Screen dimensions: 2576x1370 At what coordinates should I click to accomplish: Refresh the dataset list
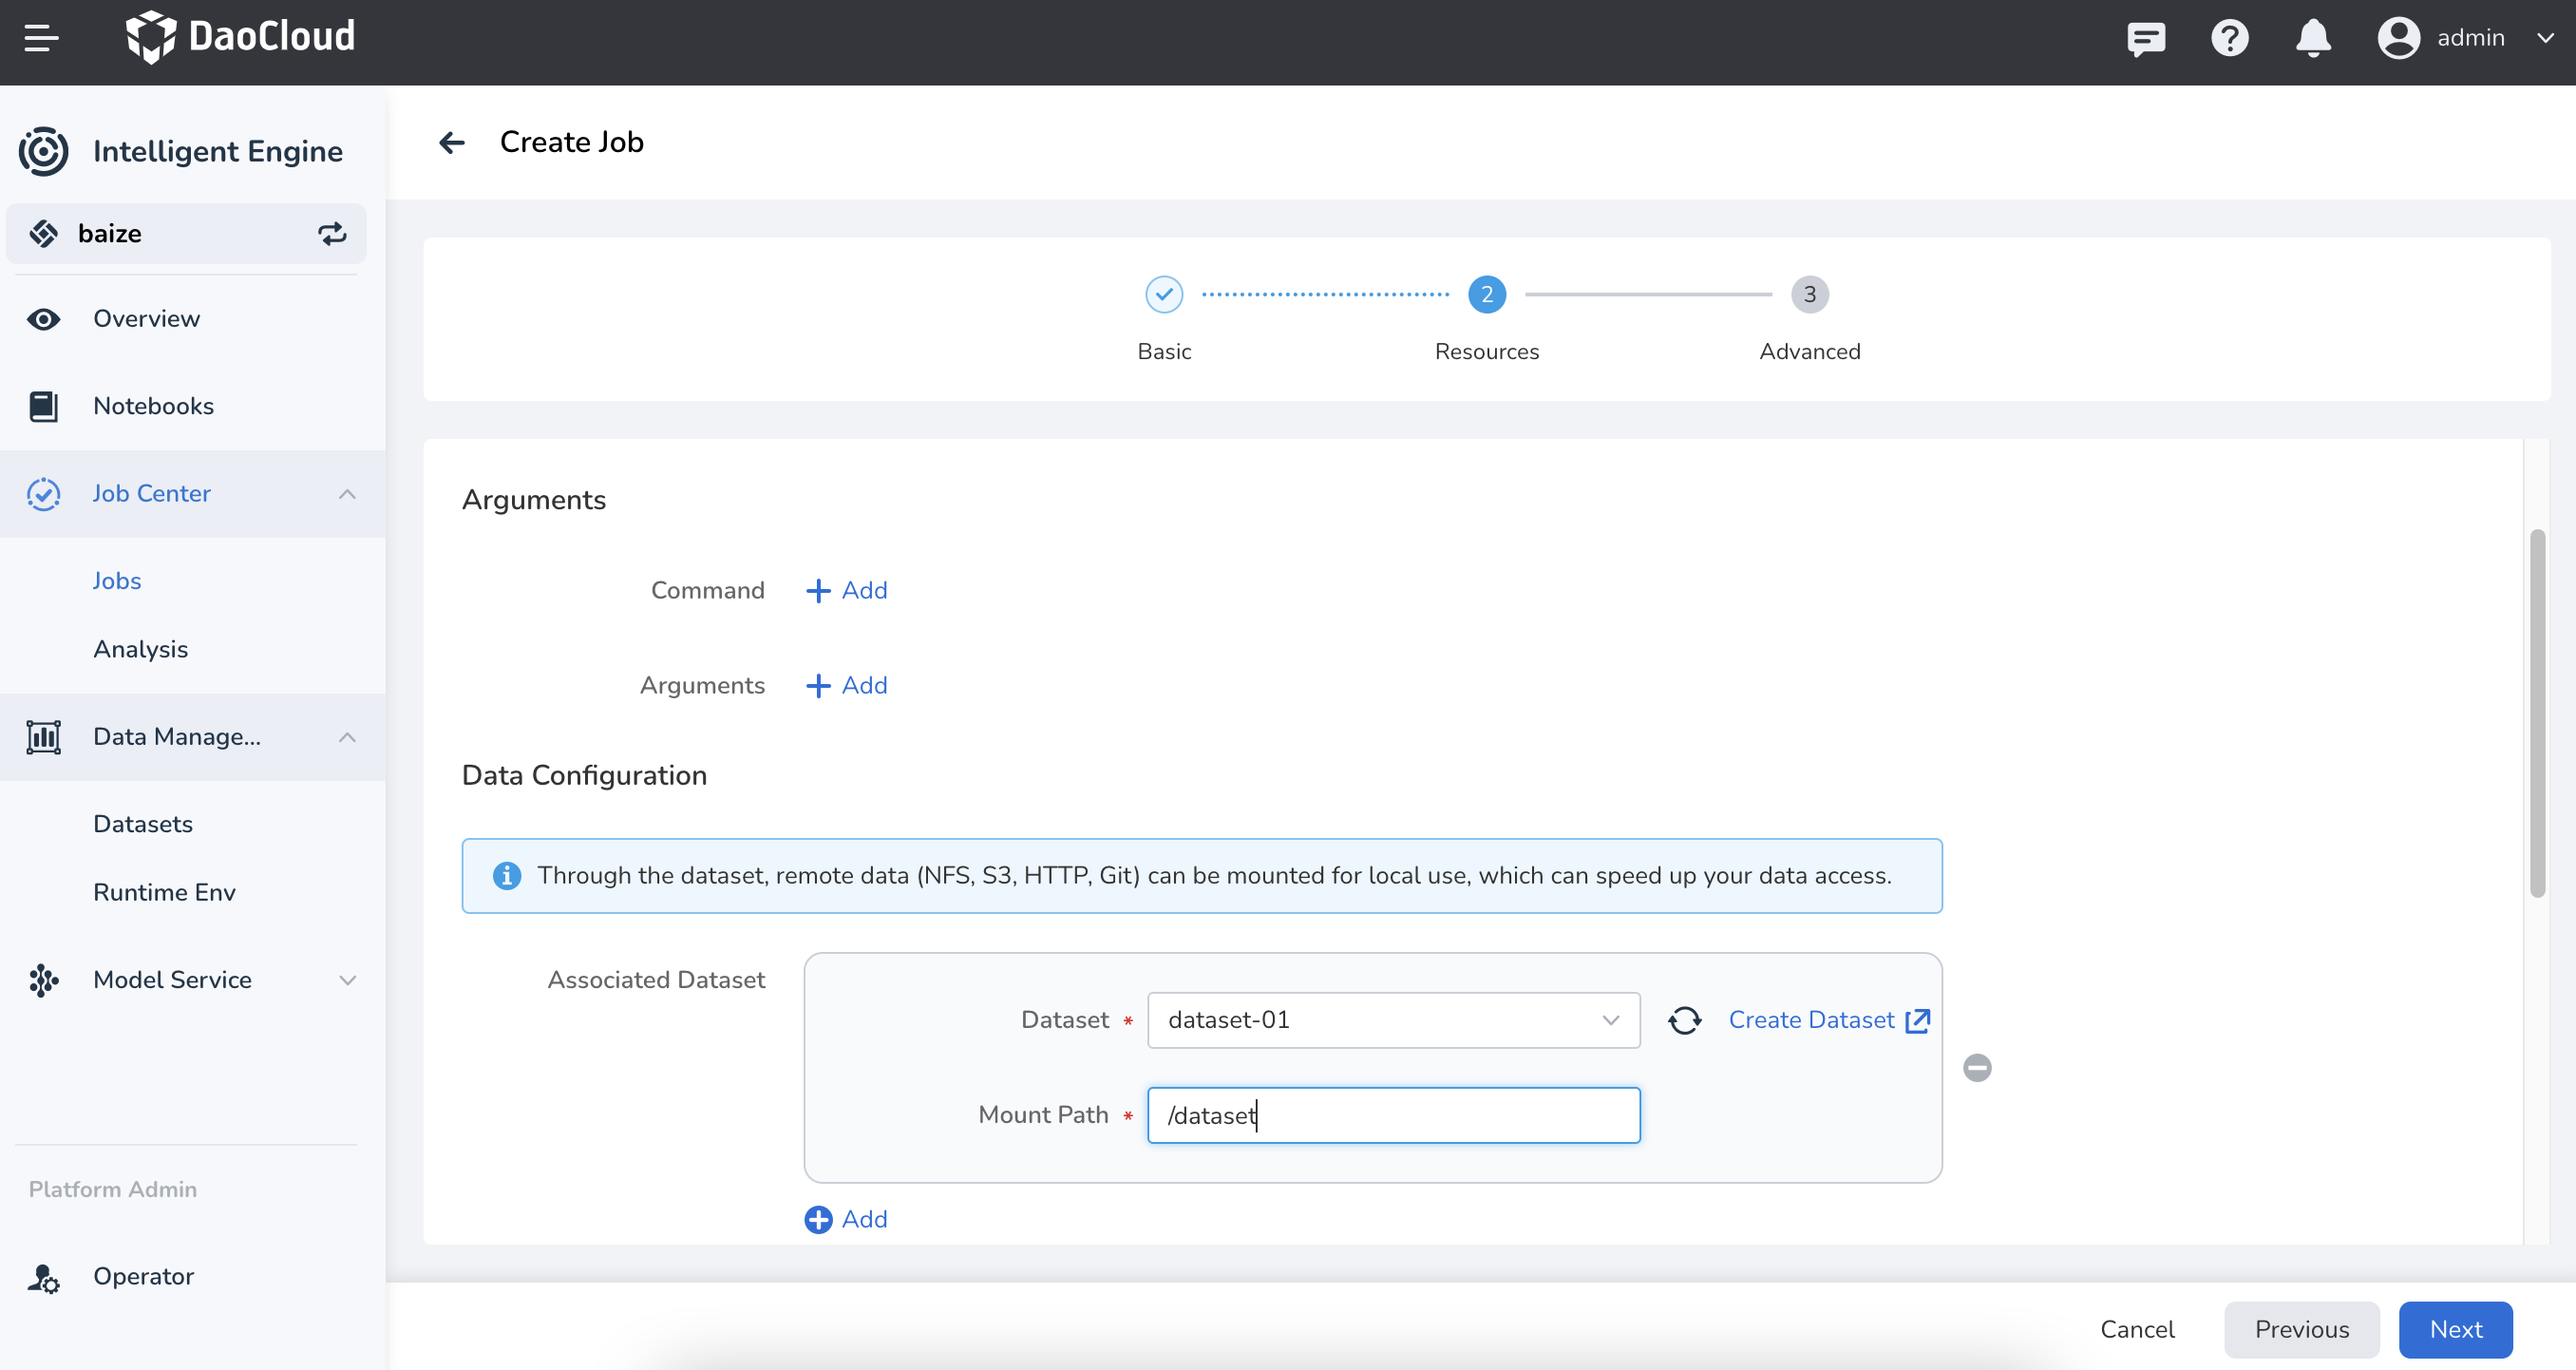1684,1020
